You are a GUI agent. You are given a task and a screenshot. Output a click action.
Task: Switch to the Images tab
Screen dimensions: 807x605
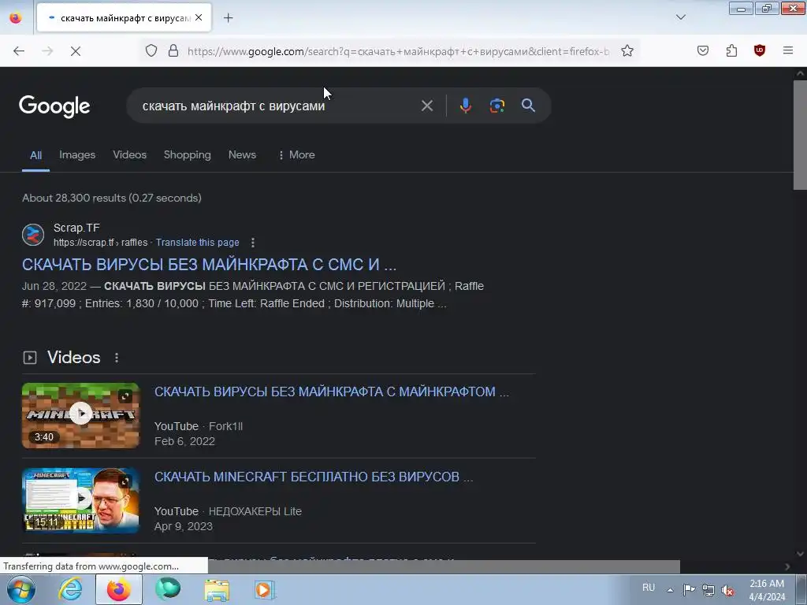[77, 155]
